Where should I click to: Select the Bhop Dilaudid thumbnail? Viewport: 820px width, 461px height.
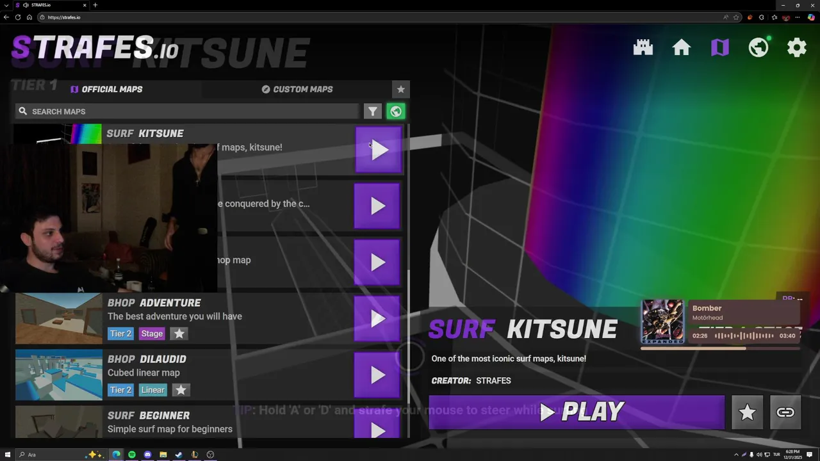click(58, 375)
